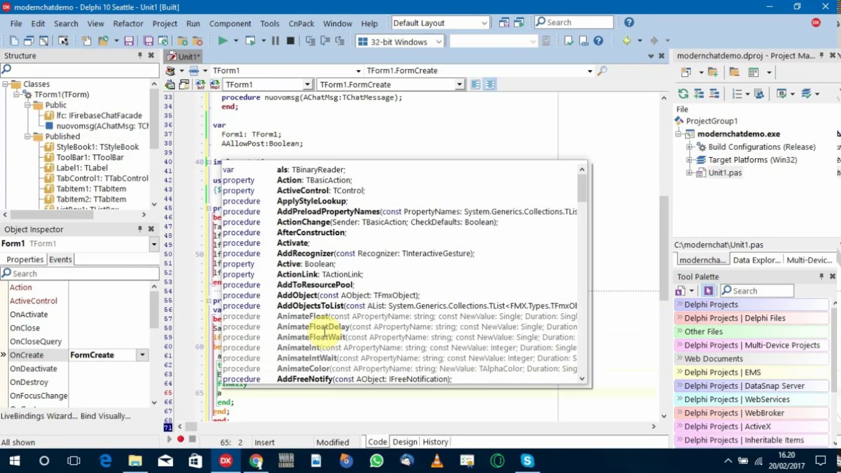This screenshot has height=473, width=841.
Task: Click the Save All toolbar icon
Action: click(x=148, y=41)
